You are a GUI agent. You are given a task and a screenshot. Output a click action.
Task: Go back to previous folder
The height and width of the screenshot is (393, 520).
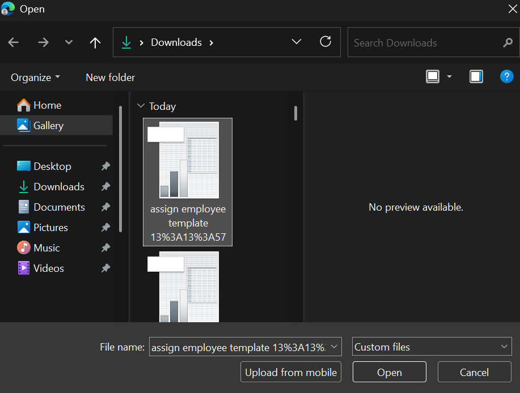(x=13, y=42)
